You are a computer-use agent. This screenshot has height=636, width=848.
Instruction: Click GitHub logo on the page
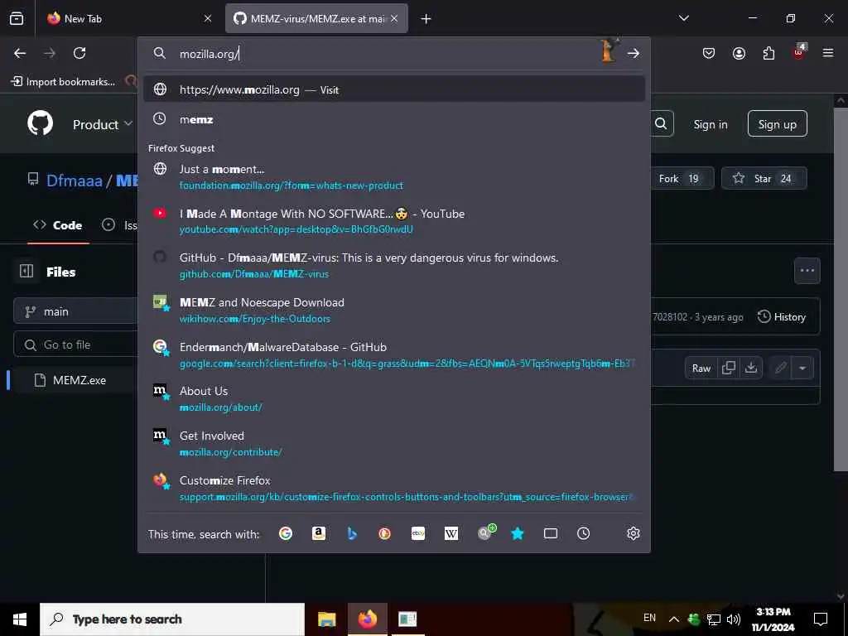(x=40, y=123)
